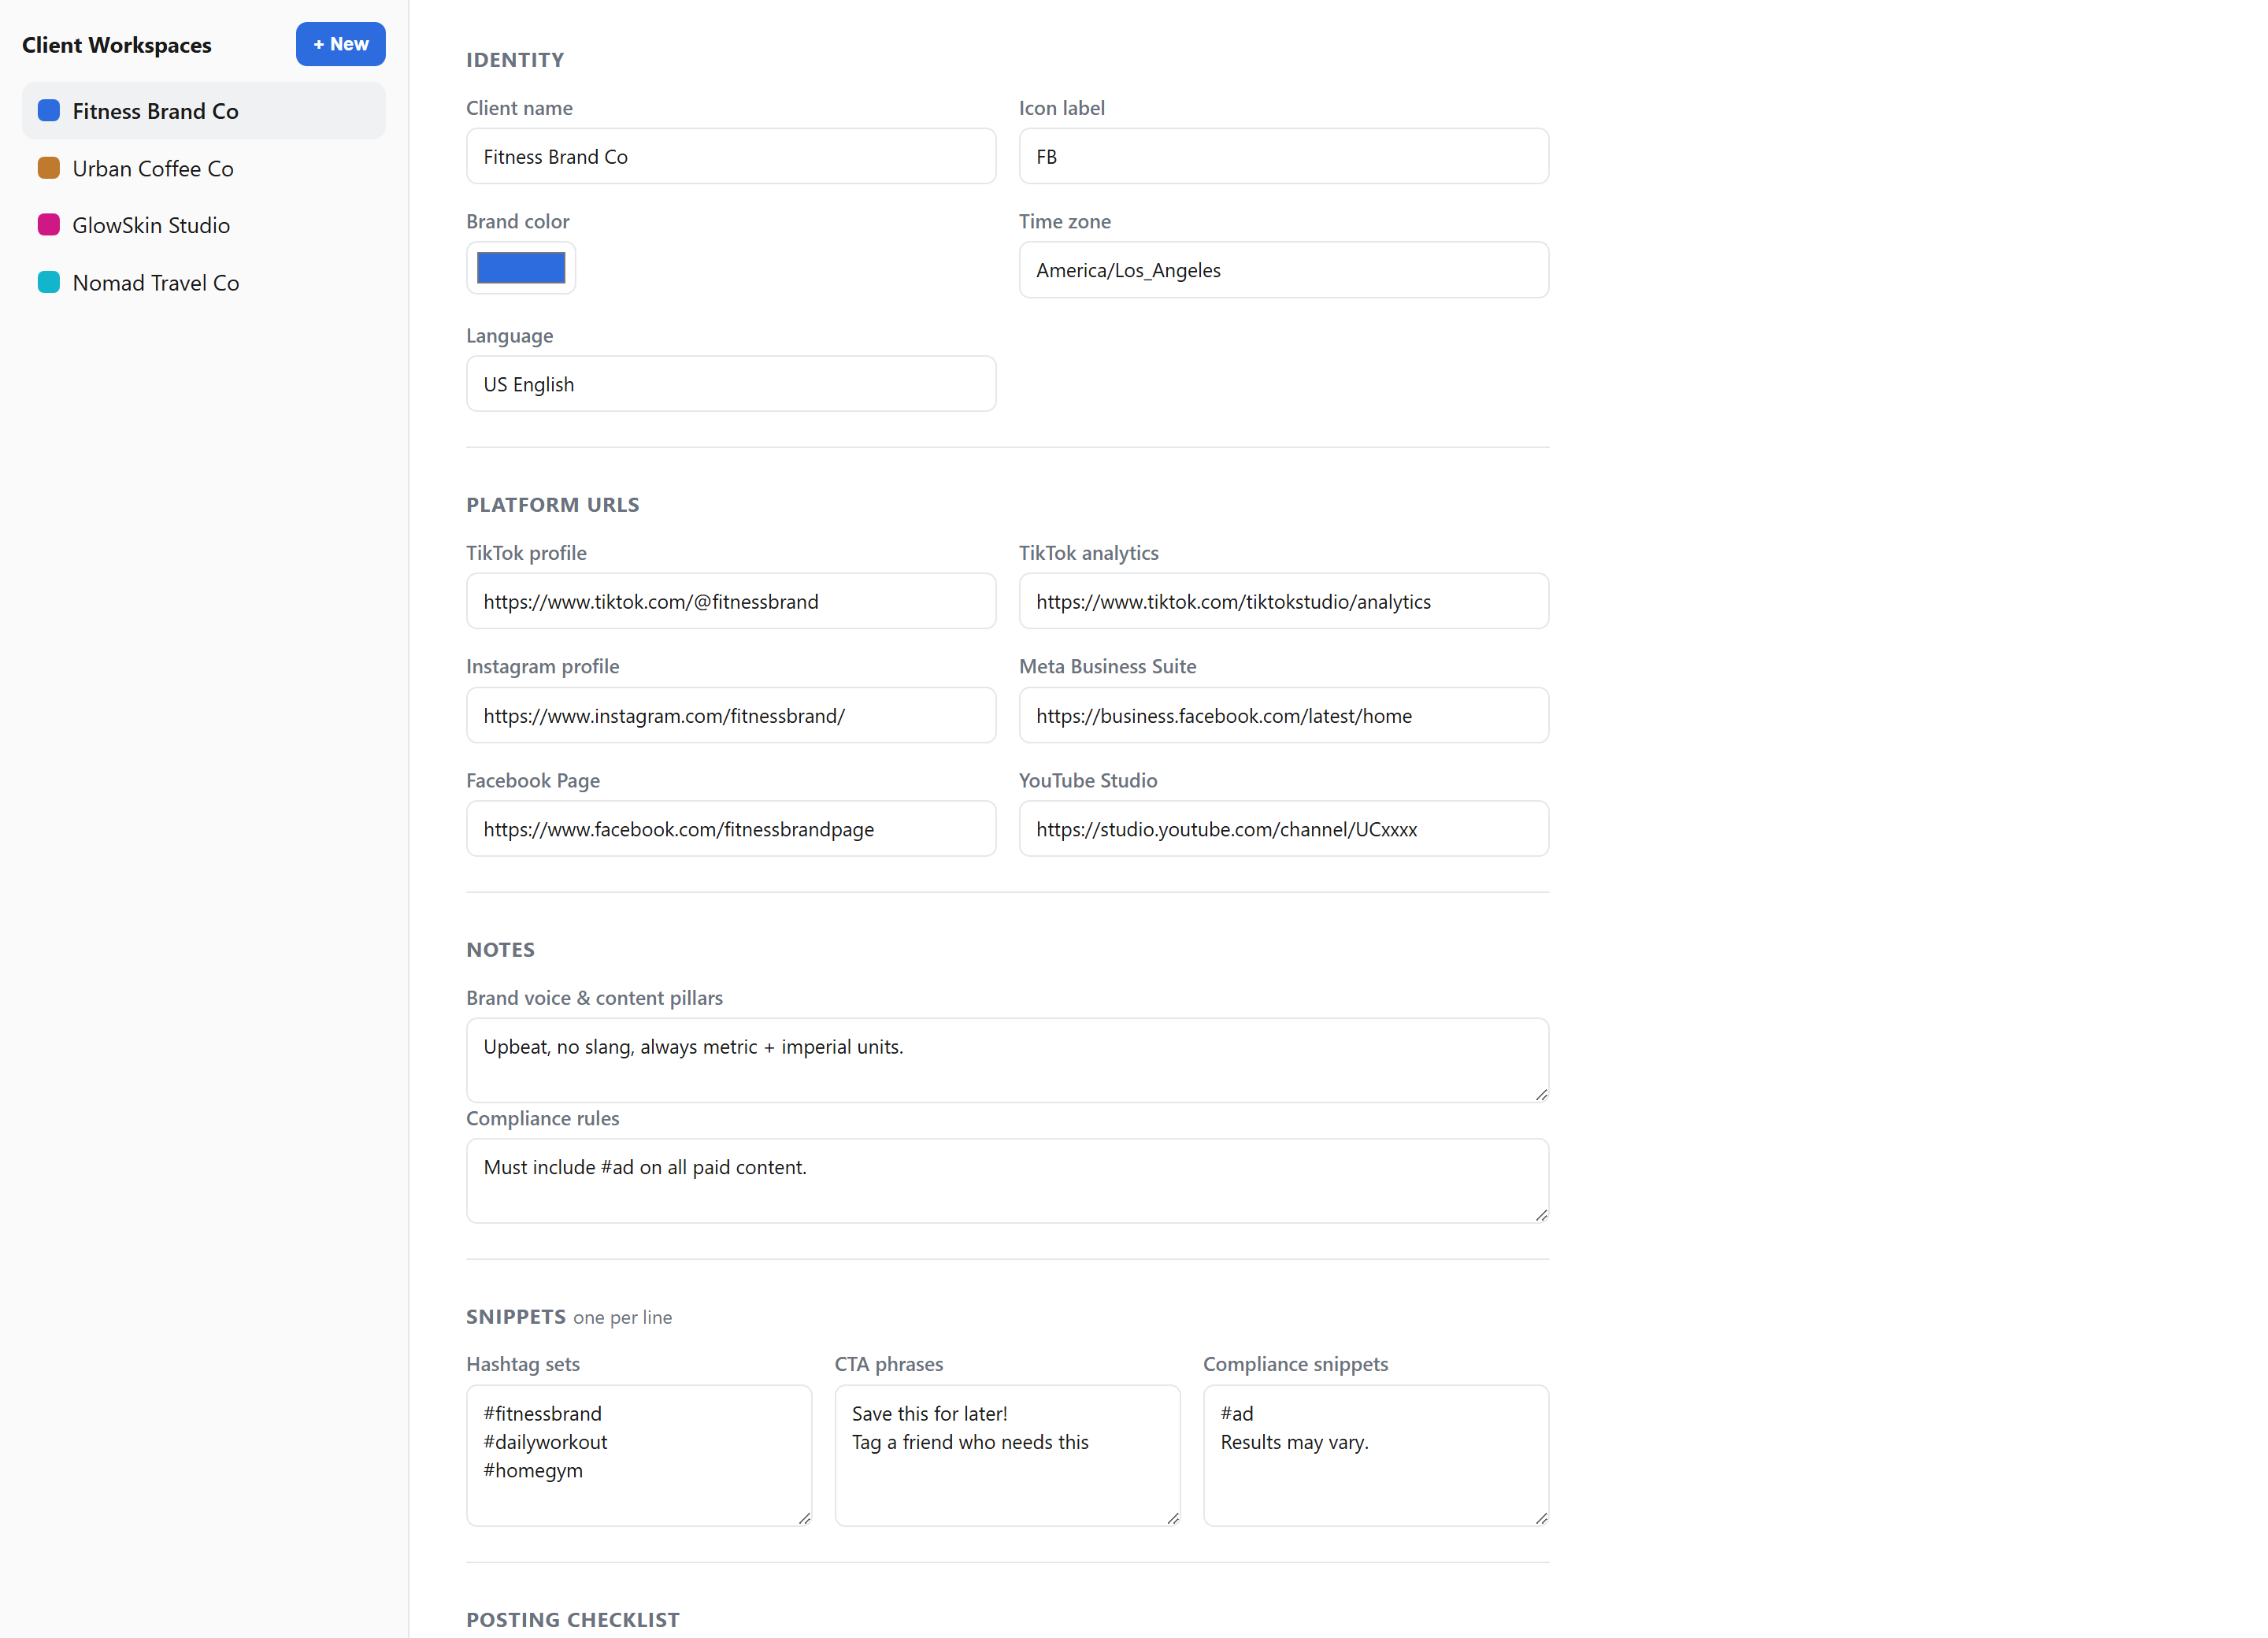This screenshot has width=2268, height=1638.
Task: Click the Brand color label
Action: click(518, 221)
